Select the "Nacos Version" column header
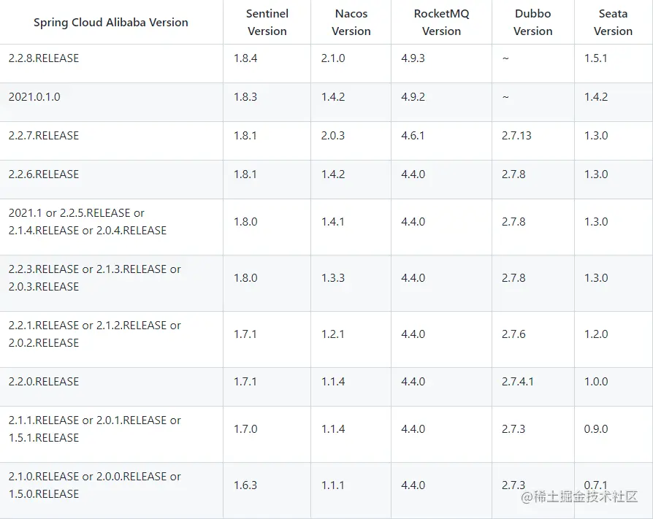 (x=351, y=23)
